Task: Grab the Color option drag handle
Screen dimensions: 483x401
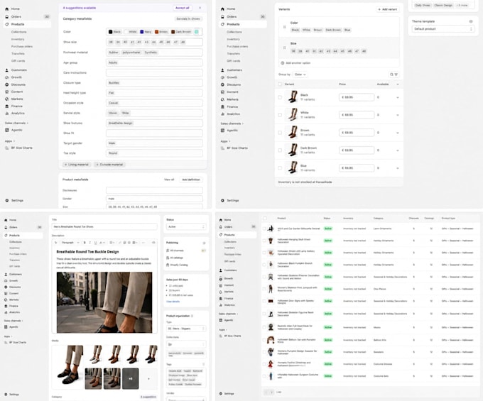Action: [x=284, y=27]
